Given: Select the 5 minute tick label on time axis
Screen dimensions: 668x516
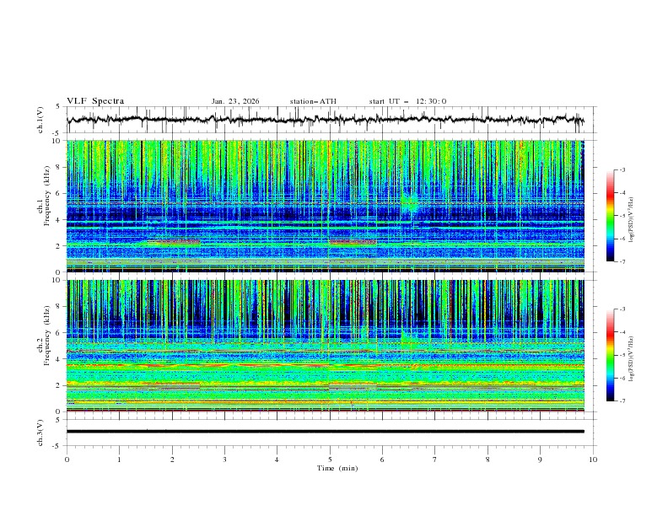Looking at the screenshot, I should click(x=330, y=460).
